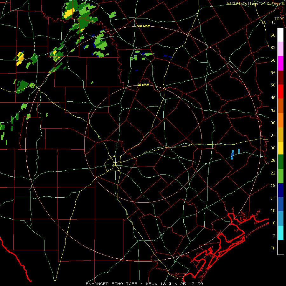This screenshot has height=286, width=286.
Task: Click the legend value 22
Action: 273,173
